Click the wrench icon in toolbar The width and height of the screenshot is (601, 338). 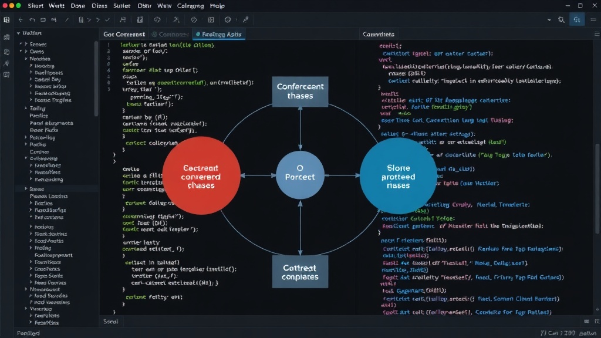246,19
